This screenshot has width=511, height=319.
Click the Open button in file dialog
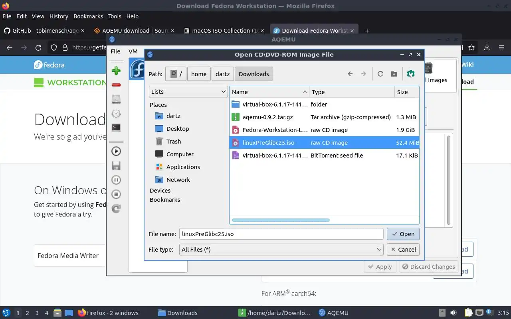[403, 234]
